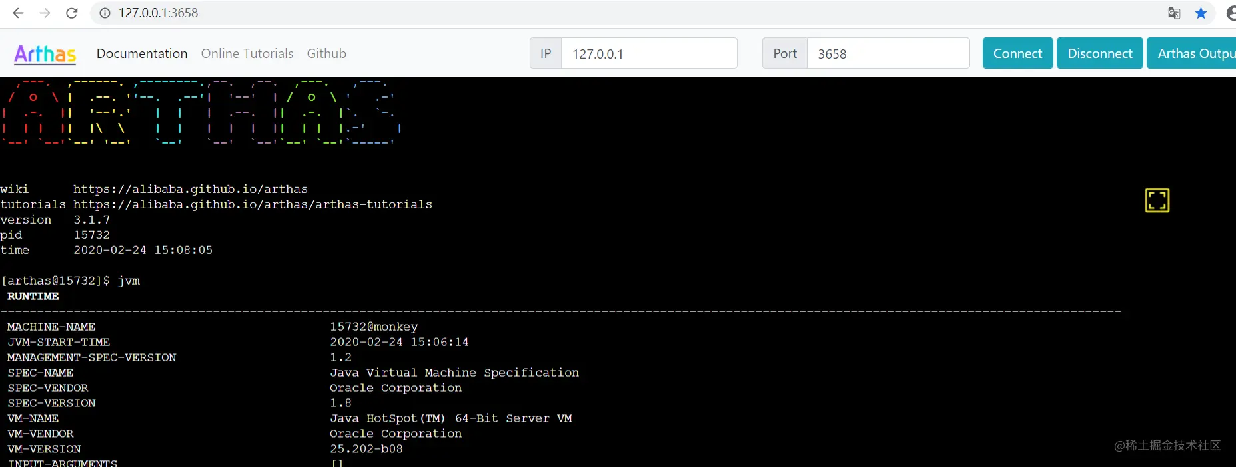Reload the page with refresh icon
The image size is (1236, 467).
pyautogui.click(x=72, y=13)
